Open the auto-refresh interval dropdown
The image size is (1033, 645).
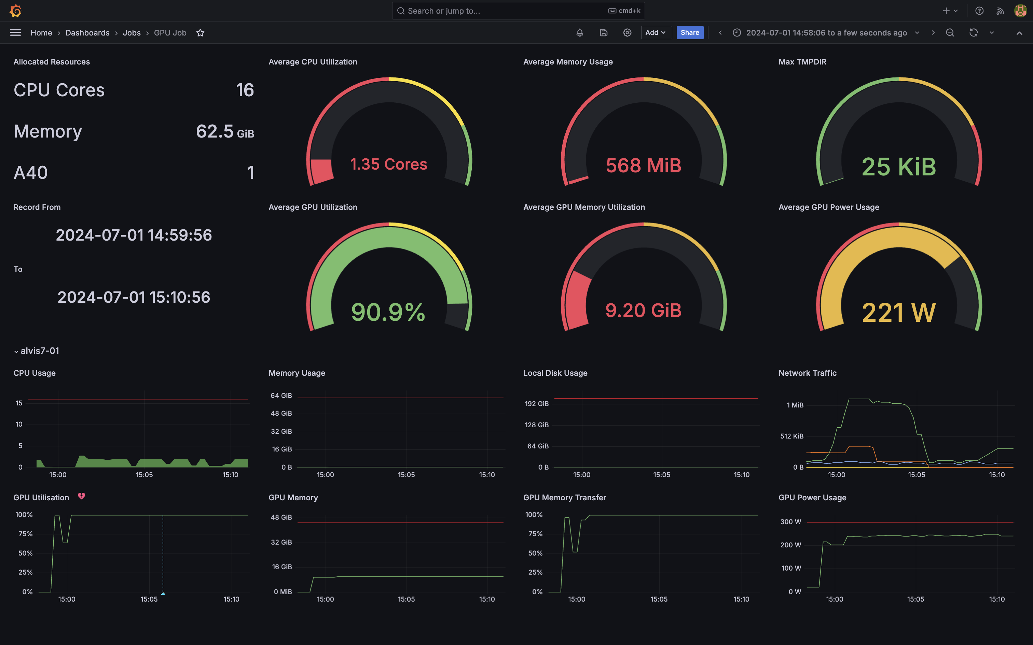point(991,32)
